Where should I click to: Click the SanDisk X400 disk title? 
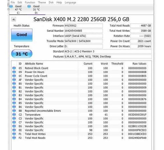(x=81, y=19)
